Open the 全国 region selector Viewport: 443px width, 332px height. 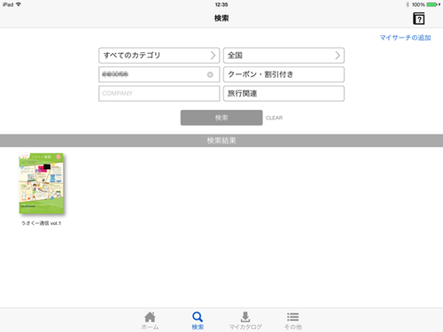tap(284, 56)
